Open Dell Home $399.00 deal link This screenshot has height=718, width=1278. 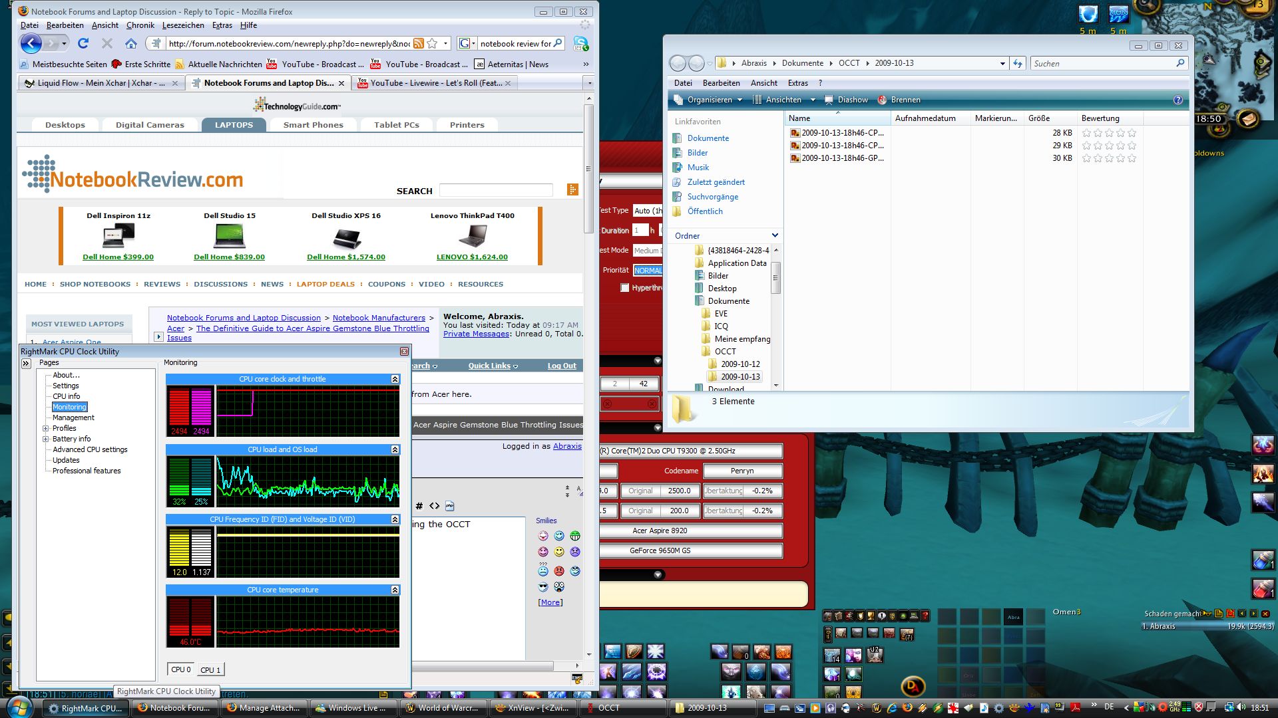click(x=118, y=257)
